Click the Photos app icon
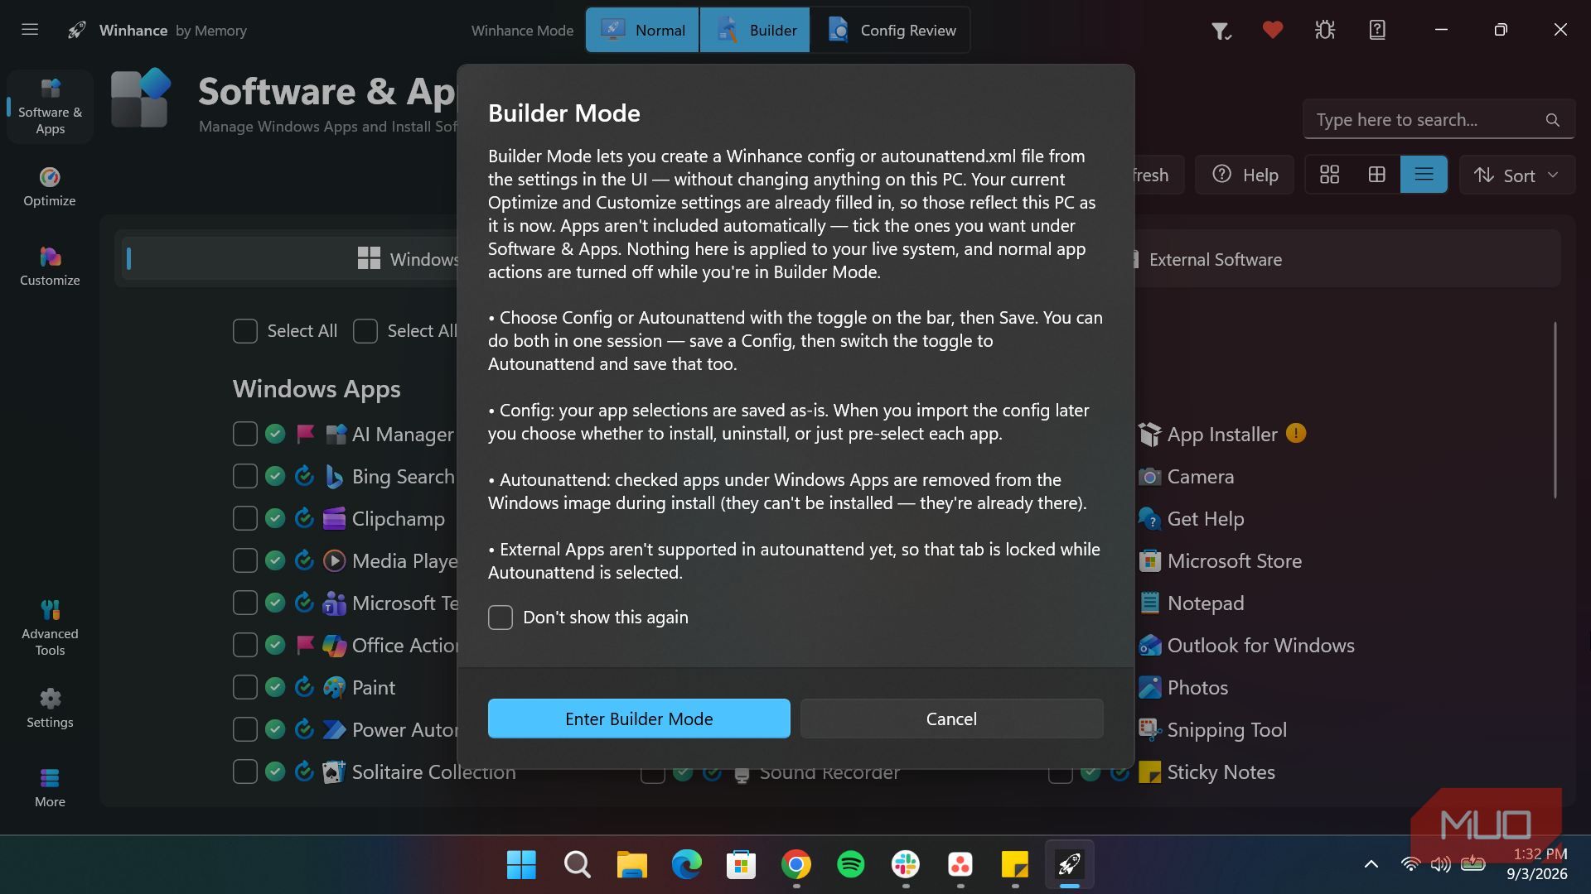 point(1149,688)
